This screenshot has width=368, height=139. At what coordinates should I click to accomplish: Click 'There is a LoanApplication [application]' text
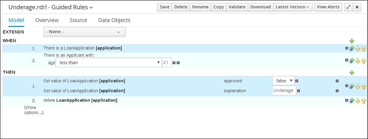point(83,48)
